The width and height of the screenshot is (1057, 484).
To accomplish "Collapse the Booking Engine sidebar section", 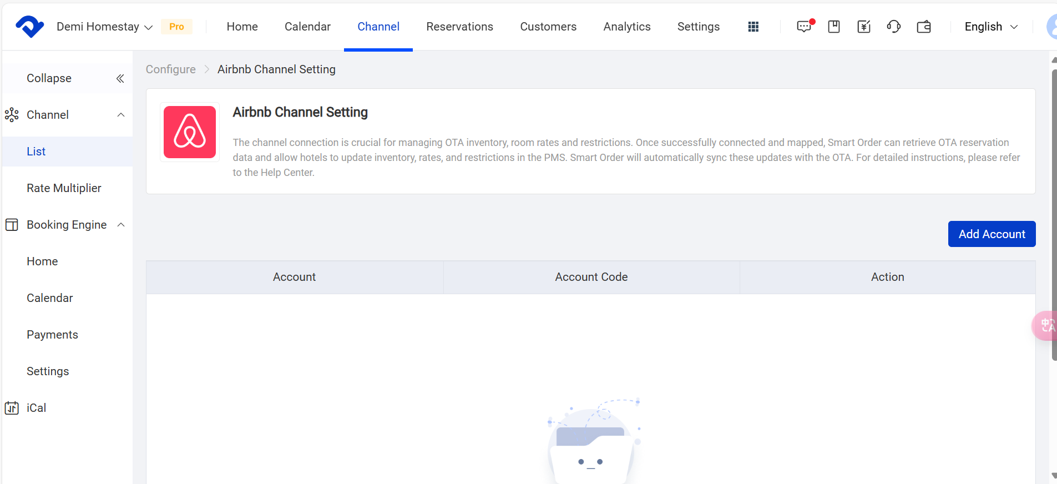I will [121, 225].
